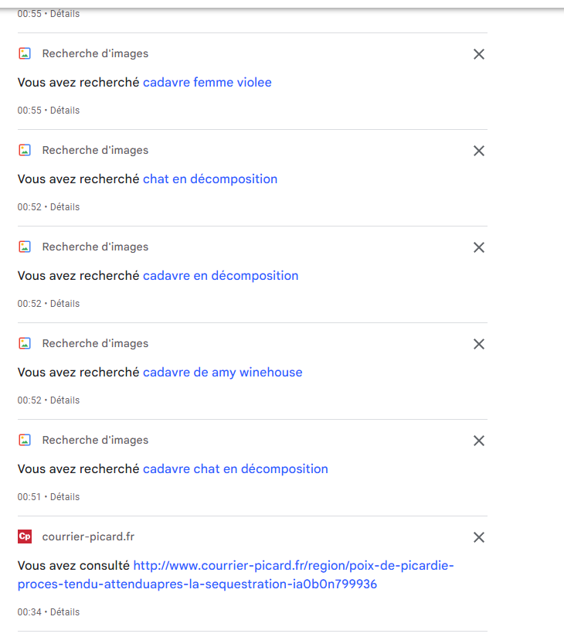This screenshot has width=564, height=637.
Task: Open the "cadavre en décomposition" search link
Action: point(220,276)
